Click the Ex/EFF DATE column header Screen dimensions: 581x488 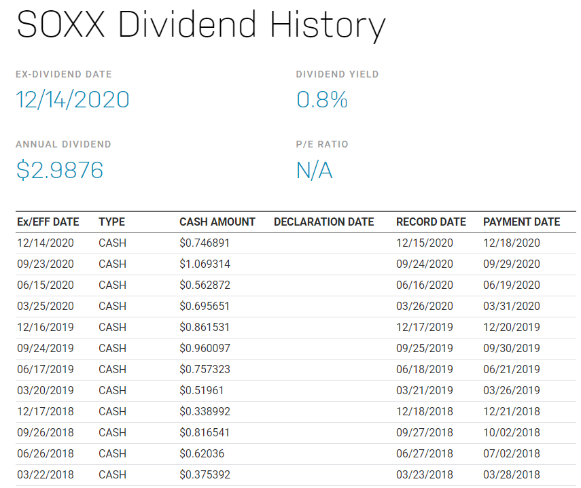pyautogui.click(x=48, y=222)
